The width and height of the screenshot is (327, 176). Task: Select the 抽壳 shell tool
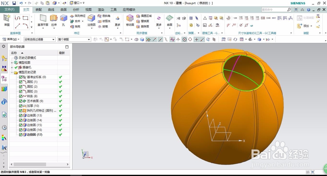[x=75, y=26]
